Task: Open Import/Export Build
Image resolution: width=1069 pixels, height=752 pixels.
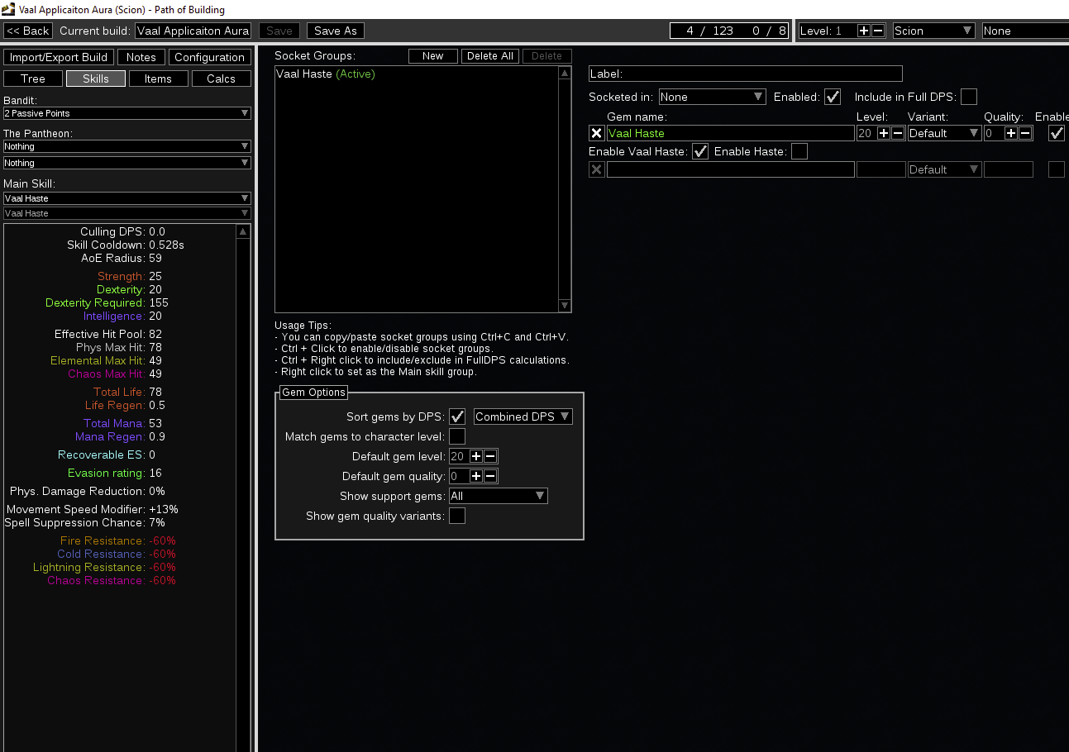Action: click(59, 57)
